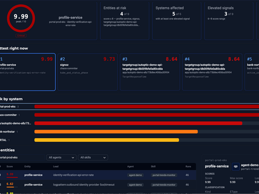Screen dimensions: 259x194
Task: Sort by the Score column header
Action: tap(10, 166)
